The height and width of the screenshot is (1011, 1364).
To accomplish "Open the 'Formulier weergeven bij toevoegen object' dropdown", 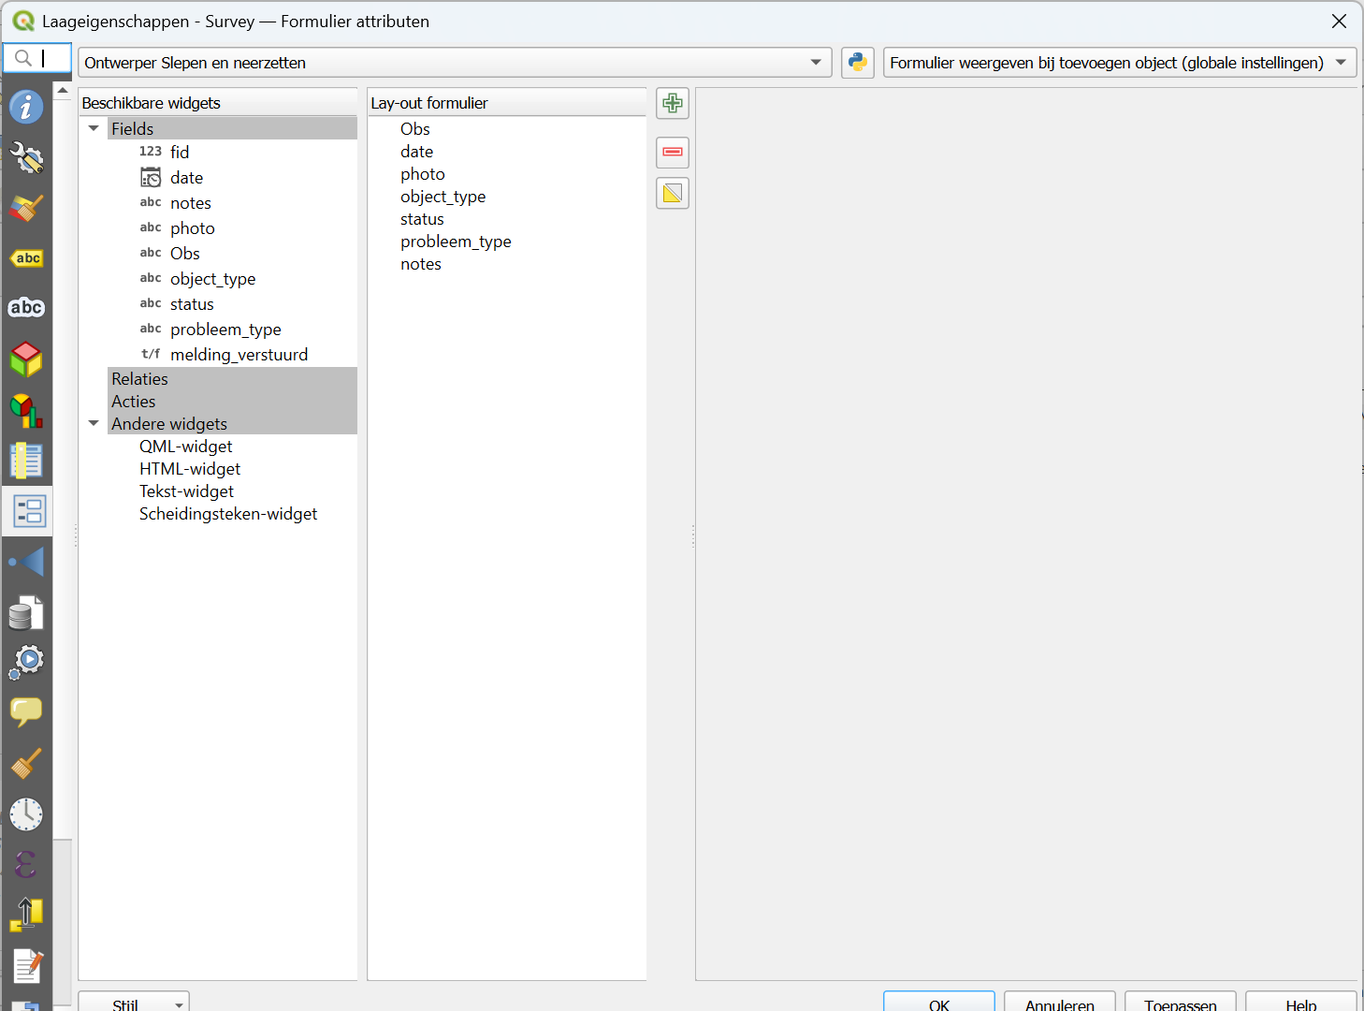I will (x=1119, y=63).
